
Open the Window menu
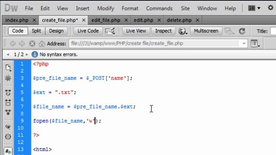pos(207,9)
